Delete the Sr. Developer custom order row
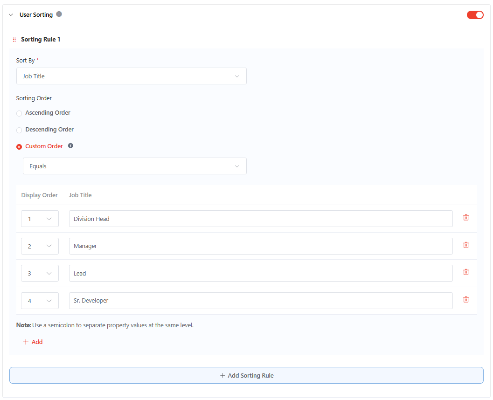The width and height of the screenshot is (493, 400). pyautogui.click(x=466, y=299)
